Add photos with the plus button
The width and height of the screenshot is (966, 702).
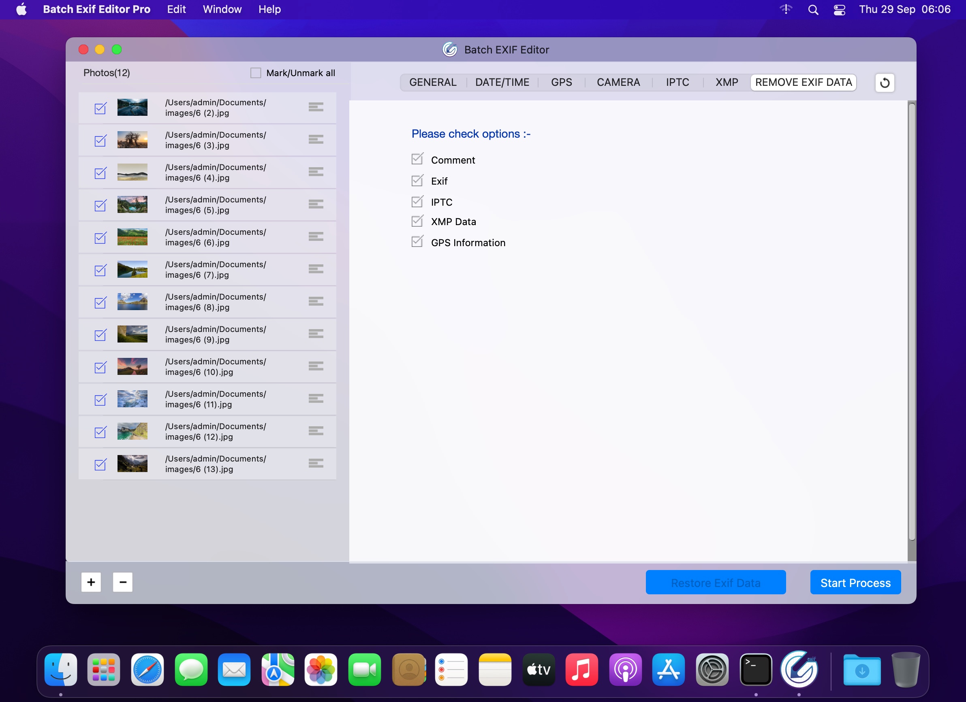[91, 582]
